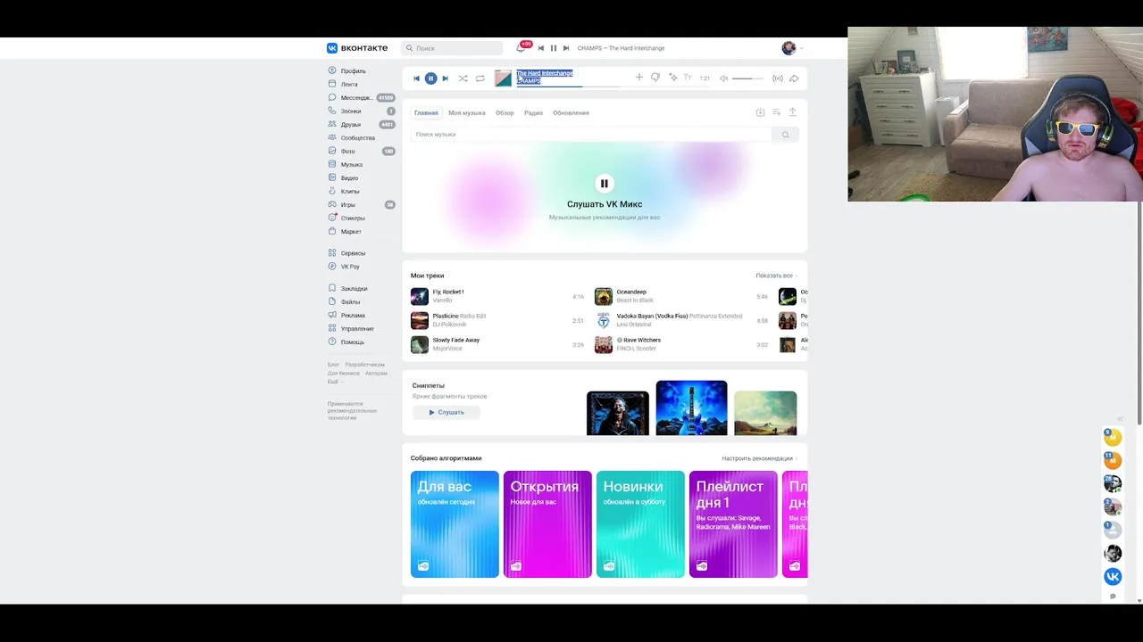This screenshot has width=1143, height=642.
Task: Open Друзья in the sidebar
Action: (351, 125)
